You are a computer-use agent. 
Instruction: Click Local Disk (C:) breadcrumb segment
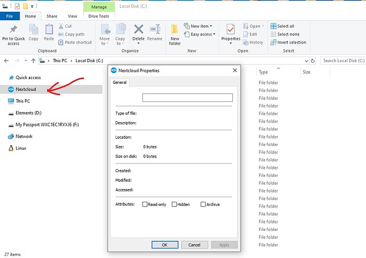[x=89, y=61]
